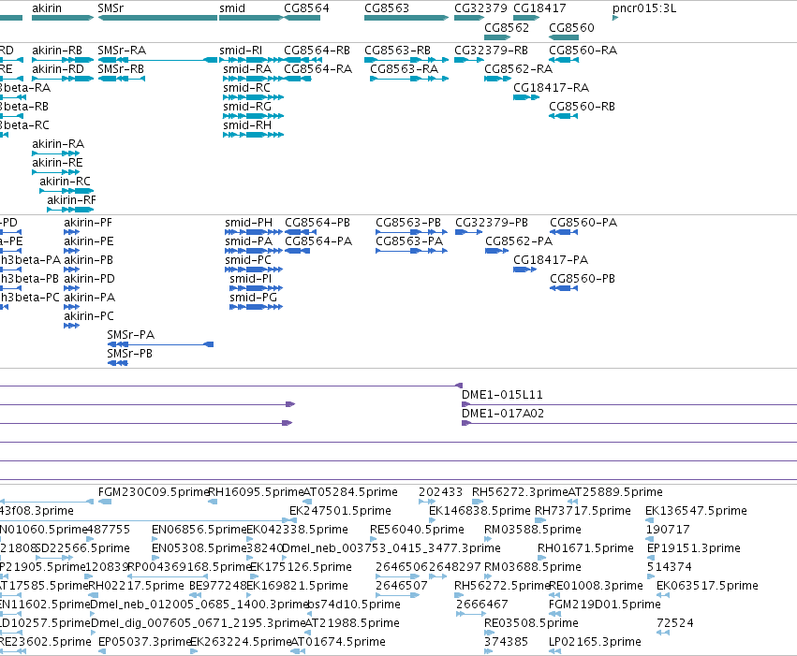Click the pncr015:3L gene label
Screen dimensions: 797x656
(644, 8)
